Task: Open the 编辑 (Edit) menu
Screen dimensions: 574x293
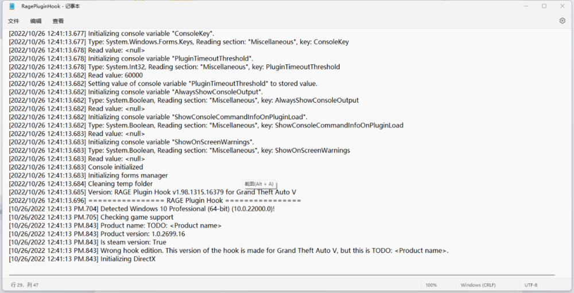Action: pyautogui.click(x=36, y=21)
